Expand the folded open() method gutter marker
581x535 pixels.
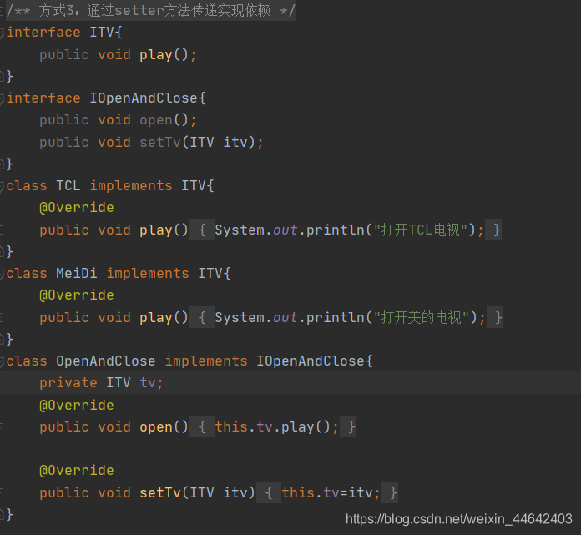[2, 427]
